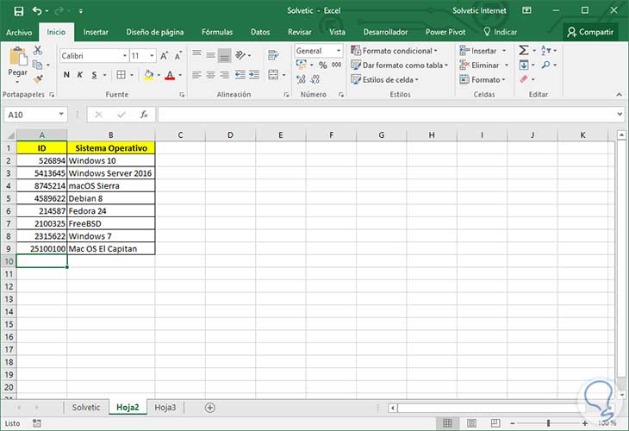Click the fill color paint bucket icon

pos(149,75)
